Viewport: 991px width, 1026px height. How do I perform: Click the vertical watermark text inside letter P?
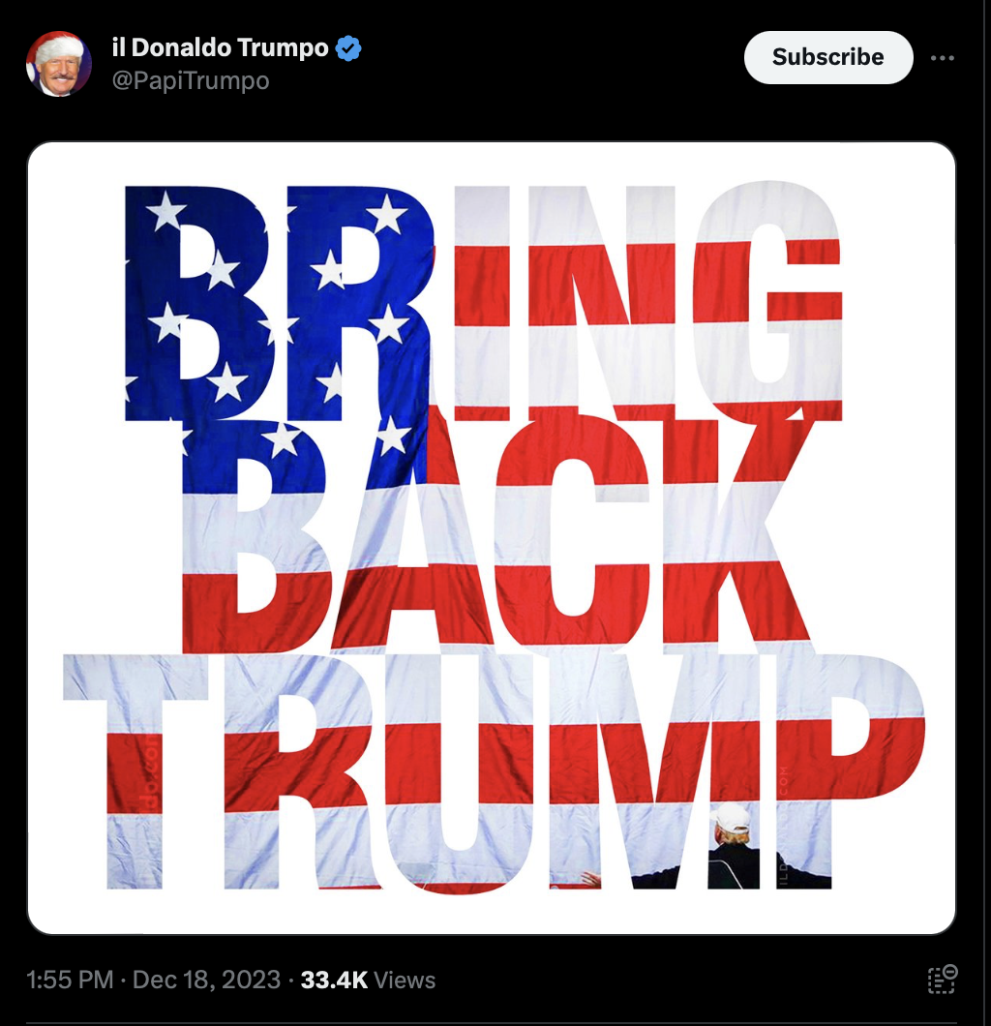[x=784, y=826]
